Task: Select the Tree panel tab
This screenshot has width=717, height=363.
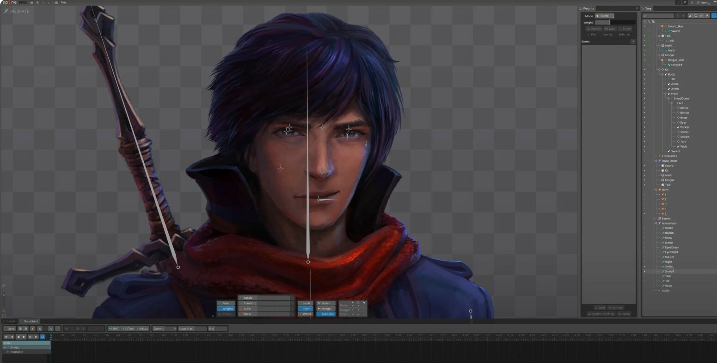Action: 648,8
